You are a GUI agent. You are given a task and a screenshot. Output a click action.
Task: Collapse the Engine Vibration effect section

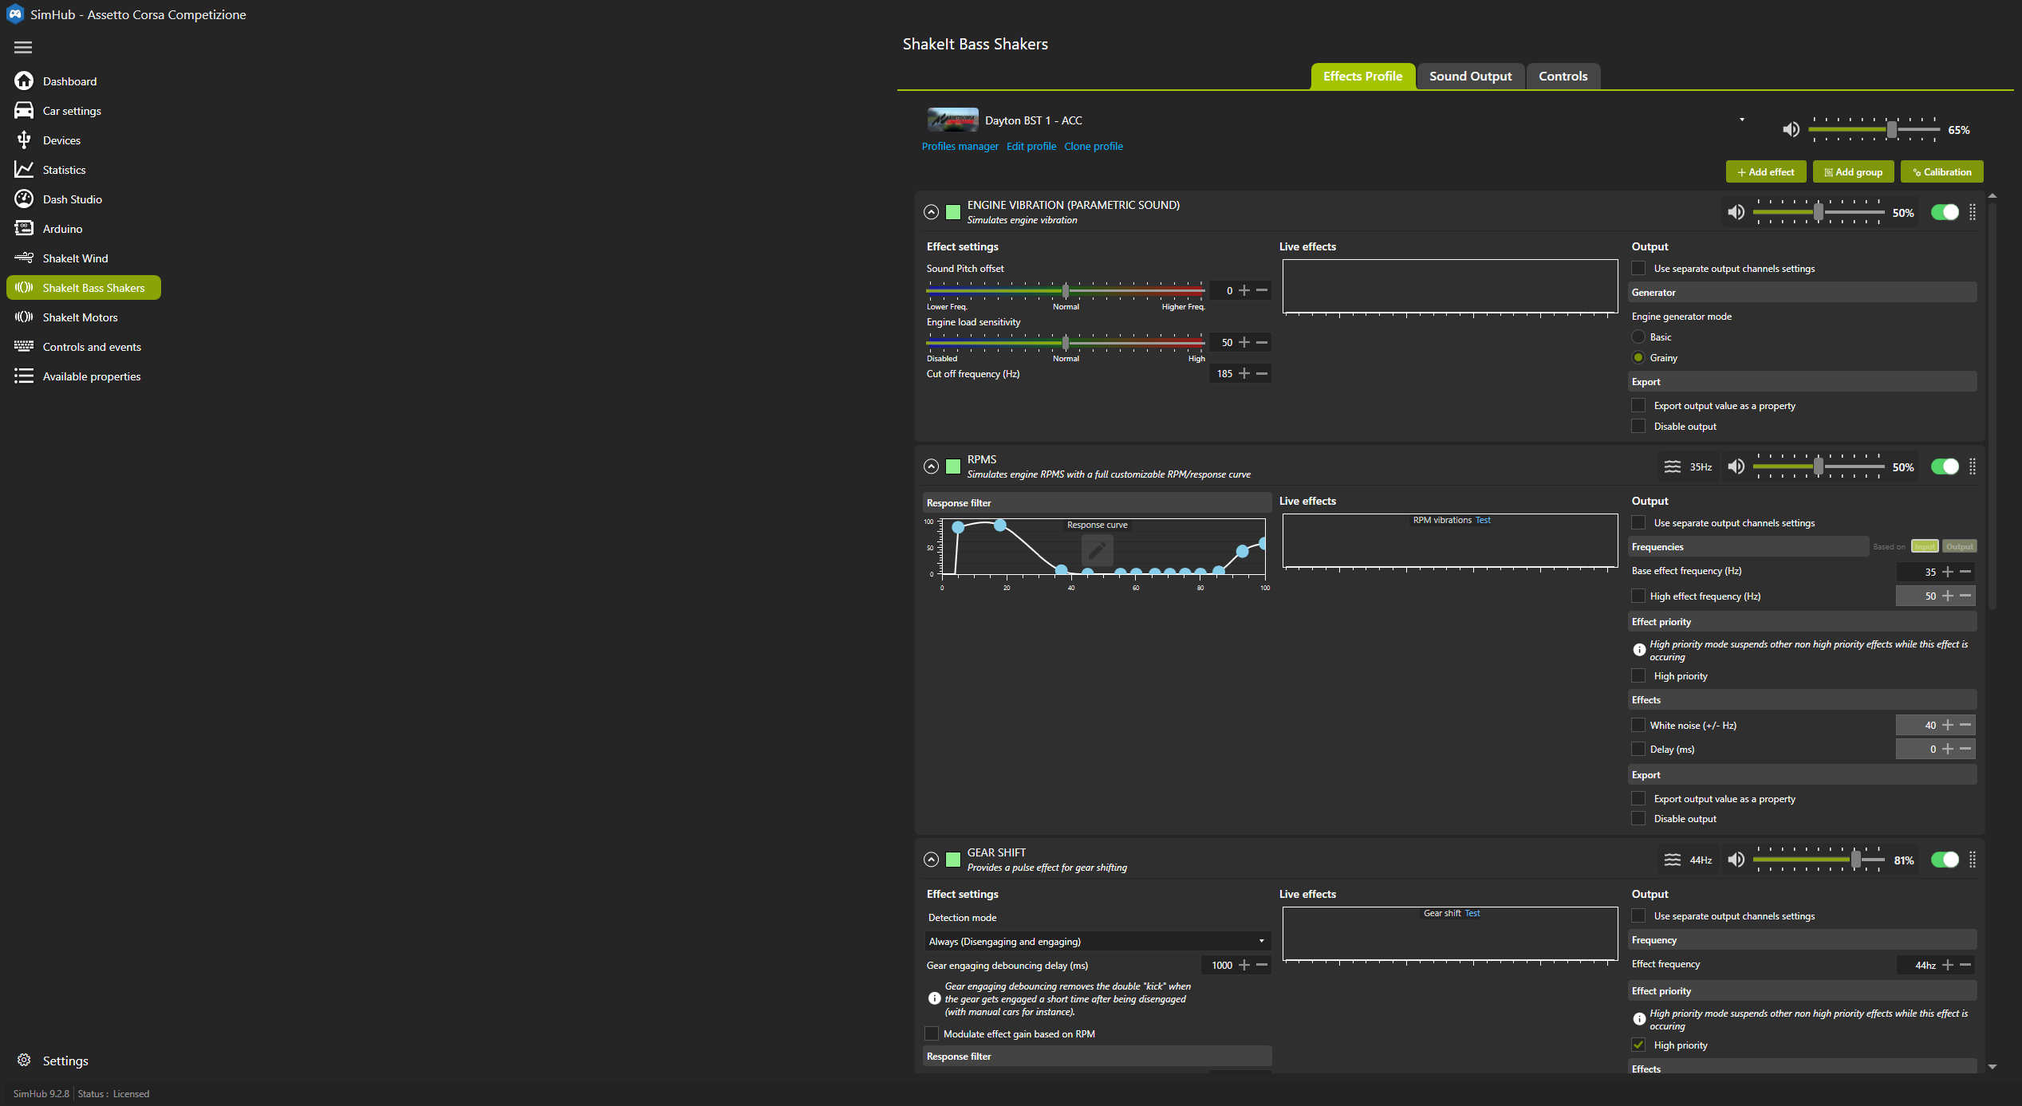(x=931, y=212)
